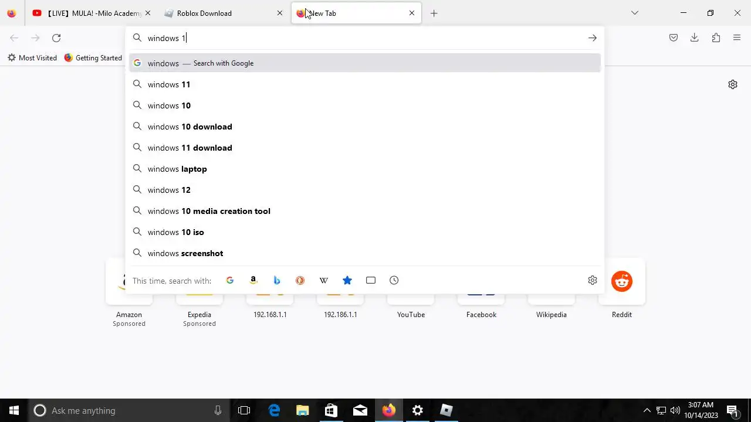The image size is (751, 422).
Task: Select the 'windows laptop' suggestion
Action: [x=365, y=169]
